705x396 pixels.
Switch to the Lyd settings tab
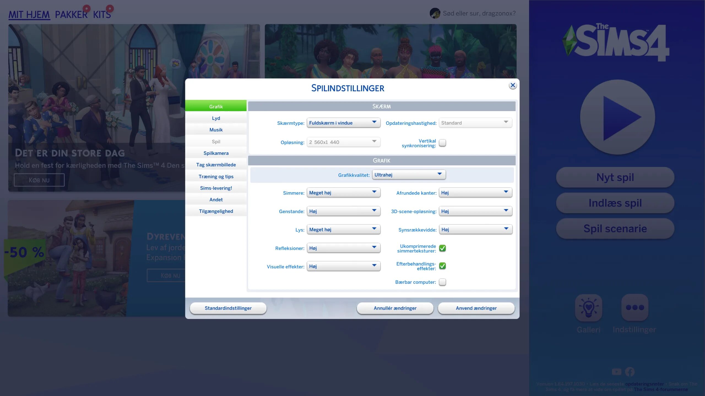[216, 118]
